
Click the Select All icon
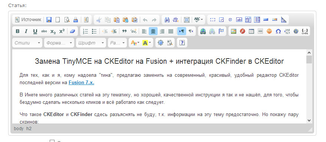187,20
